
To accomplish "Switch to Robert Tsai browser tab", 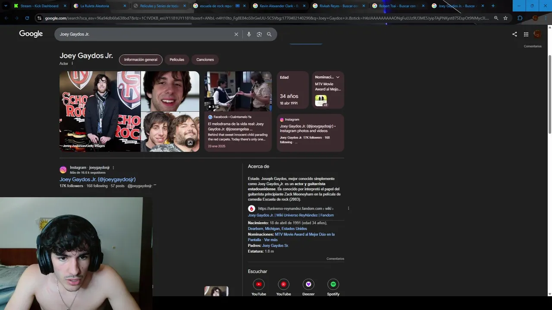I will tap(398, 6).
